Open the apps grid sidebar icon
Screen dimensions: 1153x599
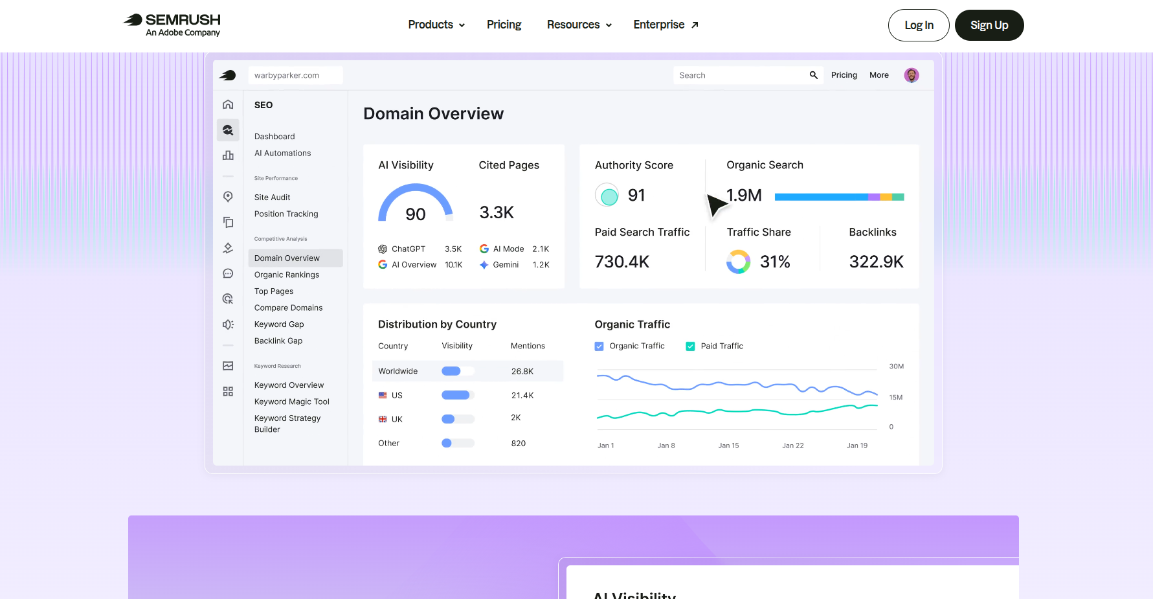pos(228,391)
